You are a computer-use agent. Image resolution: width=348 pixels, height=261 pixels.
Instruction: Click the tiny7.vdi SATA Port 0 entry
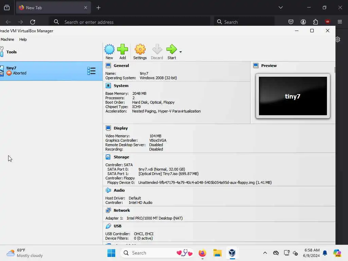(162, 169)
